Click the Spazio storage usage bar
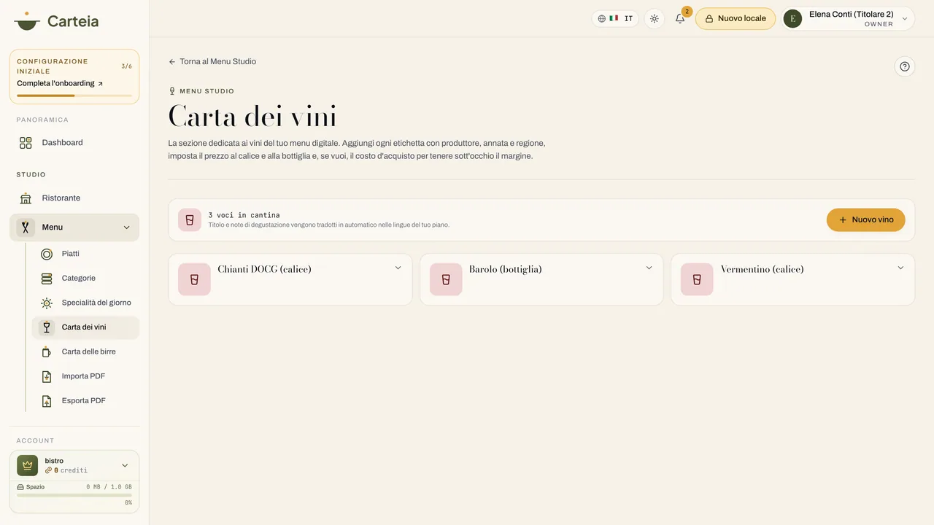The height and width of the screenshot is (525, 934). [74, 495]
